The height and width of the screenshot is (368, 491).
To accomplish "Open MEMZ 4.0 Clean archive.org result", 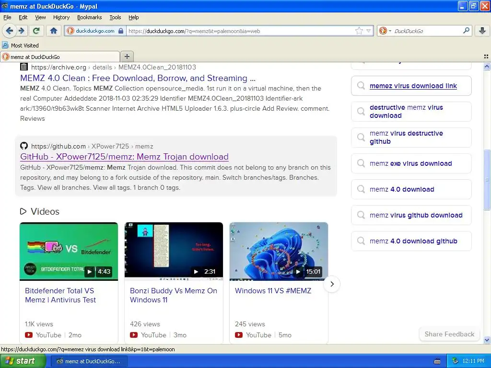I will click(x=138, y=78).
